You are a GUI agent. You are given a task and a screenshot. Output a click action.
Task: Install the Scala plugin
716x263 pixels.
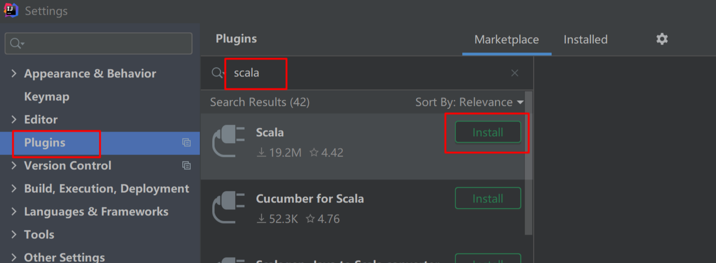click(x=487, y=132)
